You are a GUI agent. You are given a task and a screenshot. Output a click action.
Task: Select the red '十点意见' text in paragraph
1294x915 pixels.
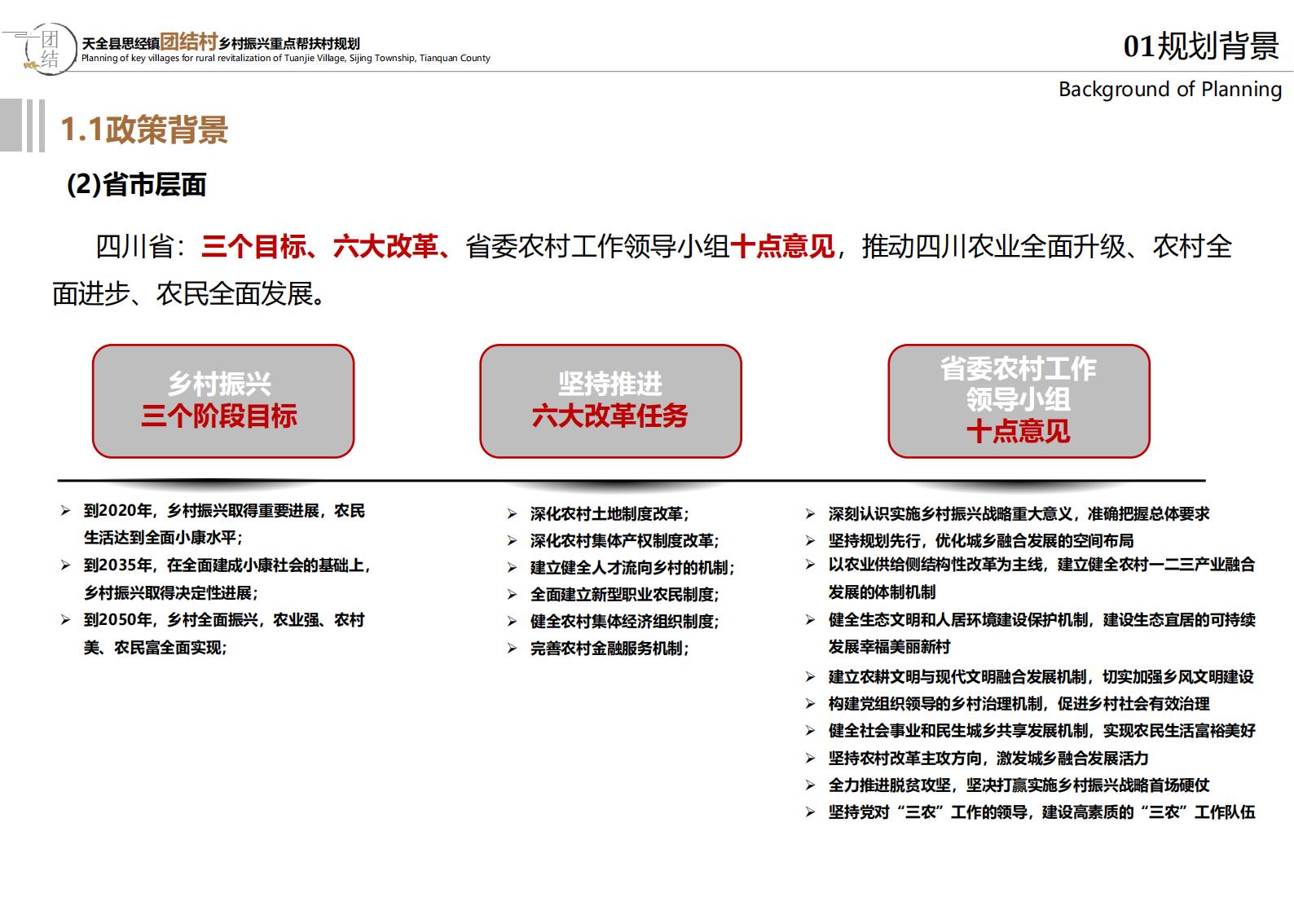pyautogui.click(x=782, y=246)
